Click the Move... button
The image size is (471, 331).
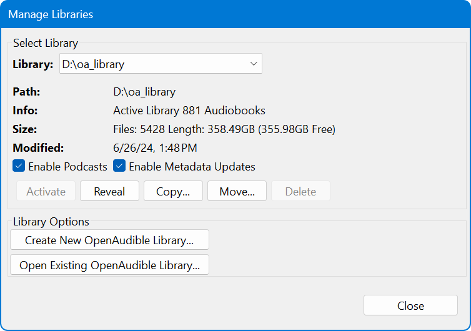[x=237, y=191]
